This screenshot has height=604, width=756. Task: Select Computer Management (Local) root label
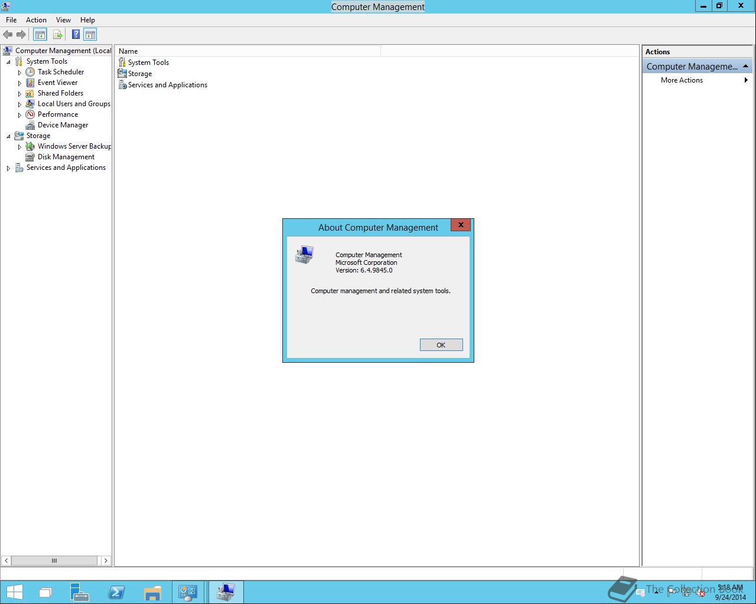point(63,51)
